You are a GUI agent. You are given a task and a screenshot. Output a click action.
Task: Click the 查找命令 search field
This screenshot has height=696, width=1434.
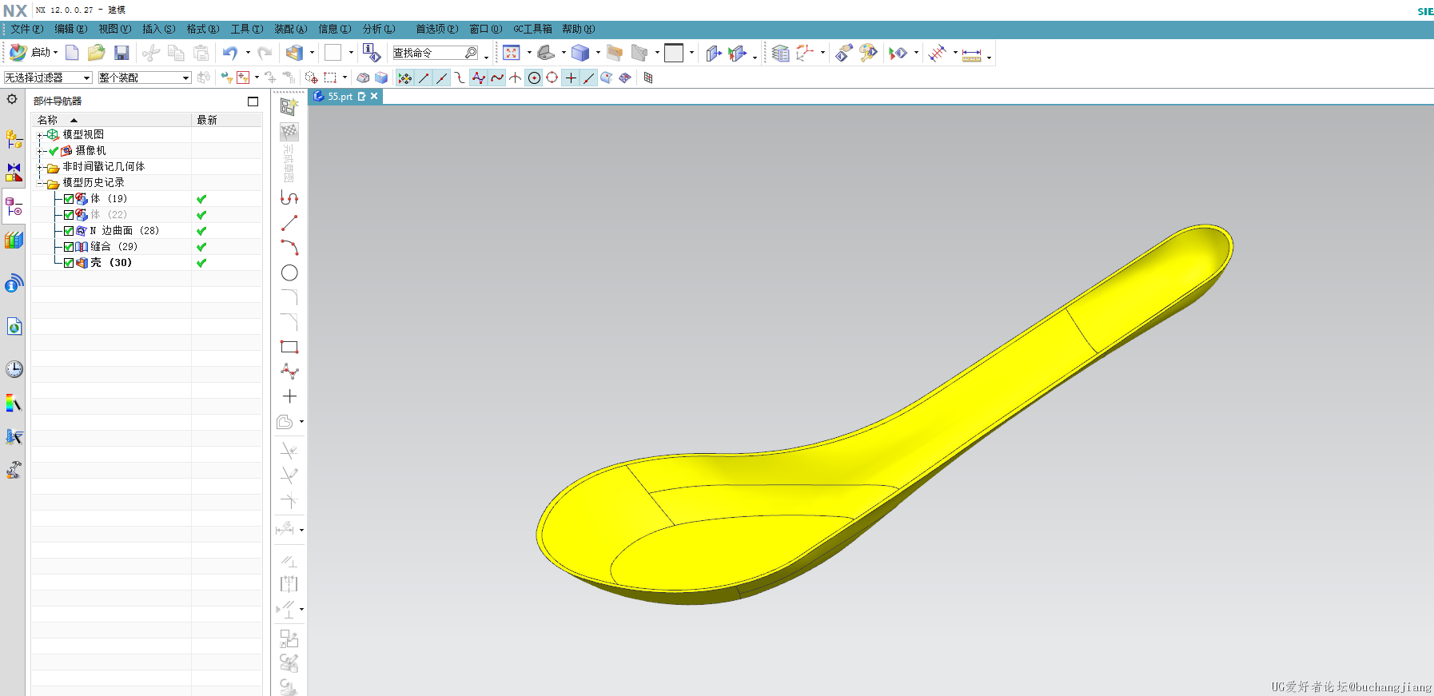click(x=434, y=53)
